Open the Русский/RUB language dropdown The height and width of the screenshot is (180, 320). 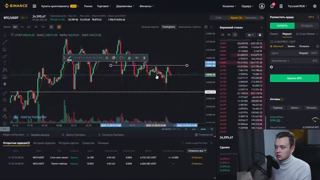[297, 6]
